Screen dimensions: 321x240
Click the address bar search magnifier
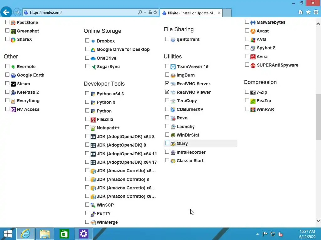click(x=140, y=12)
